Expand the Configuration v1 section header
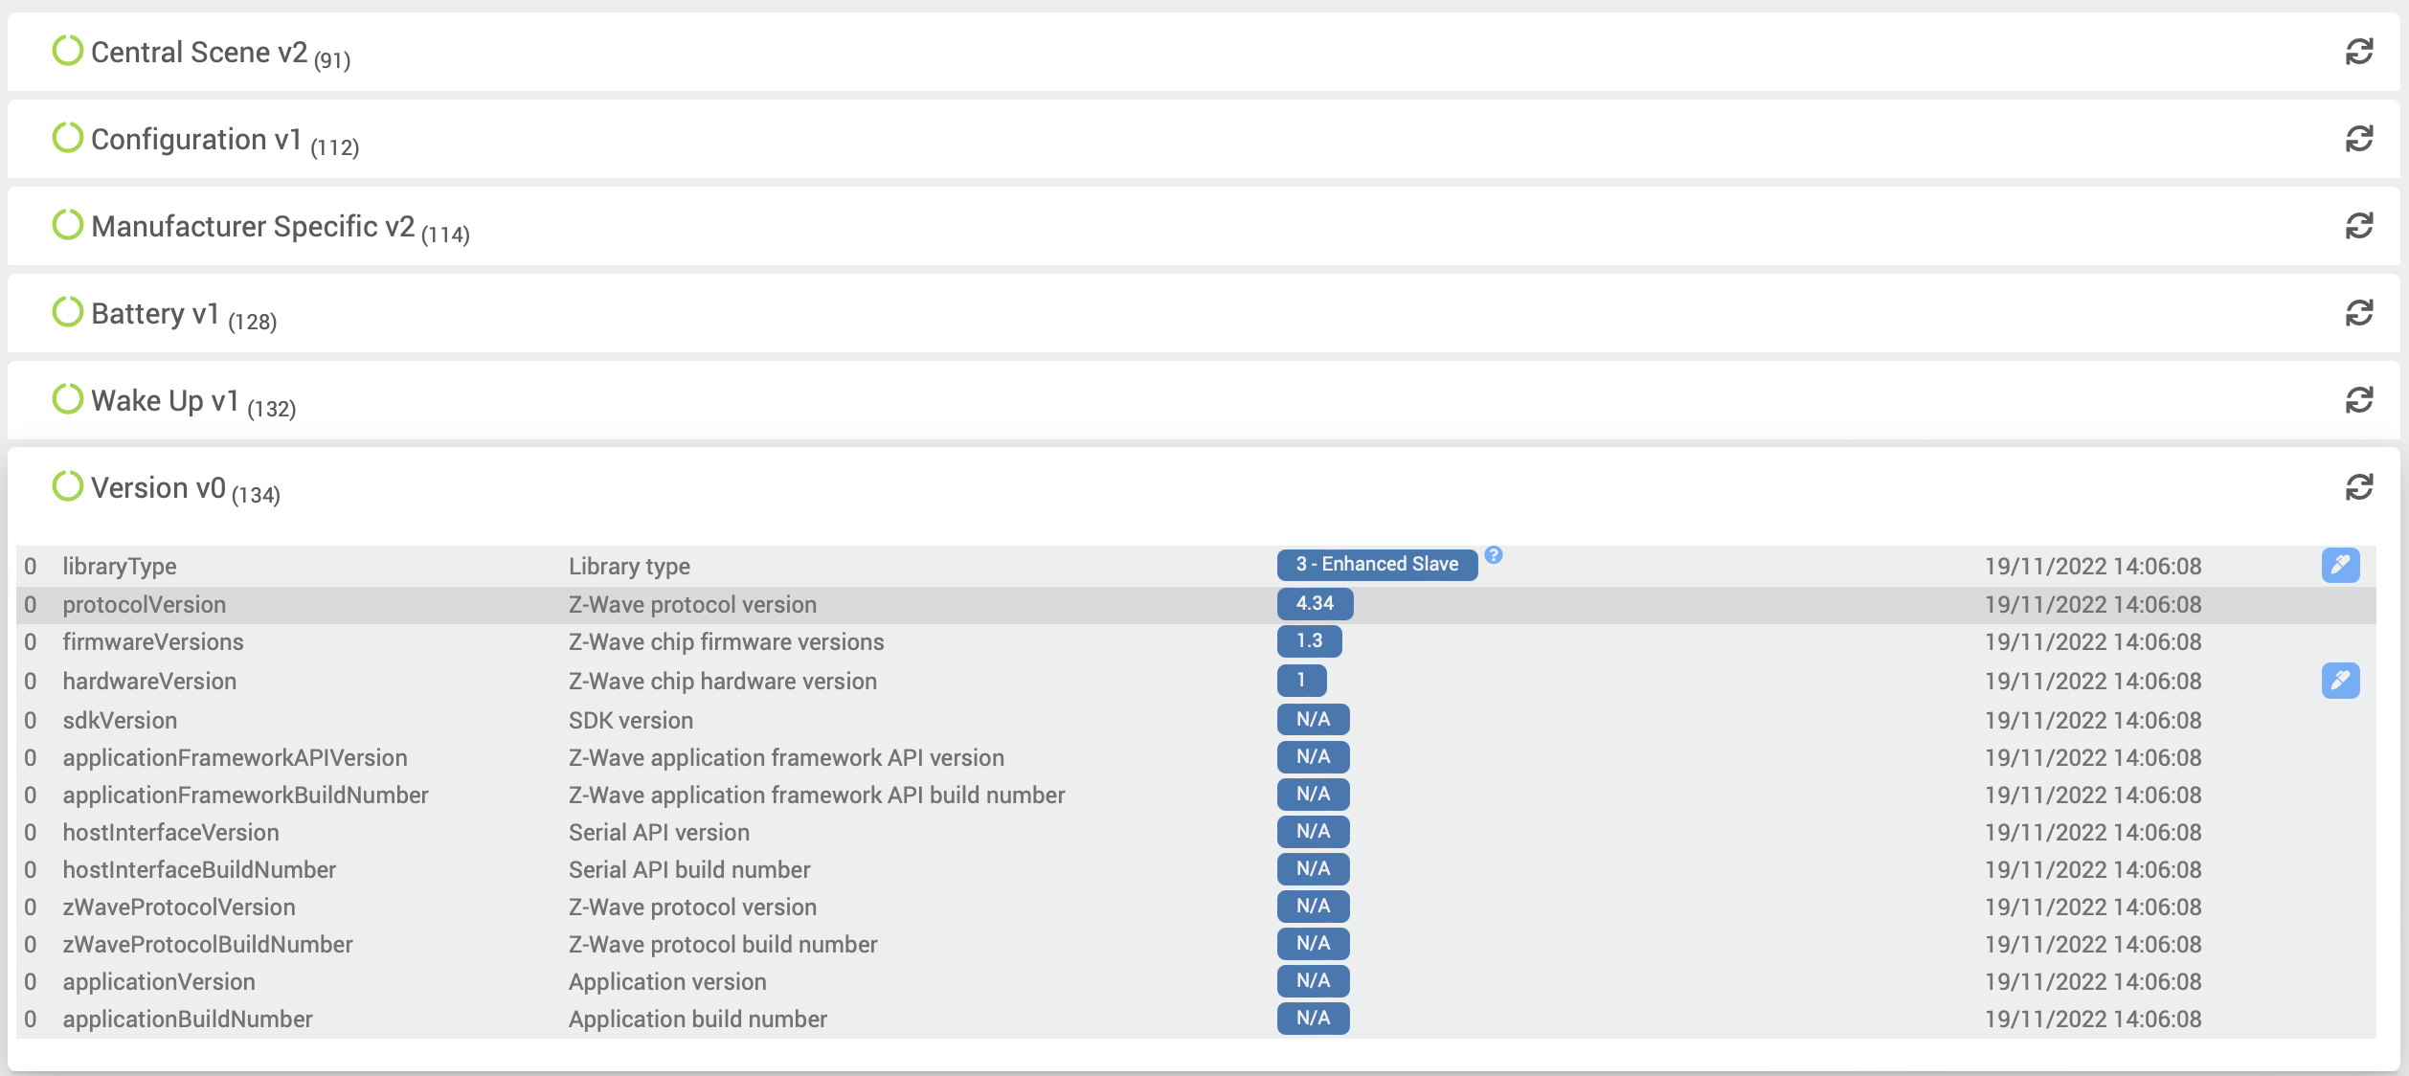The width and height of the screenshot is (2409, 1076). 196,140
